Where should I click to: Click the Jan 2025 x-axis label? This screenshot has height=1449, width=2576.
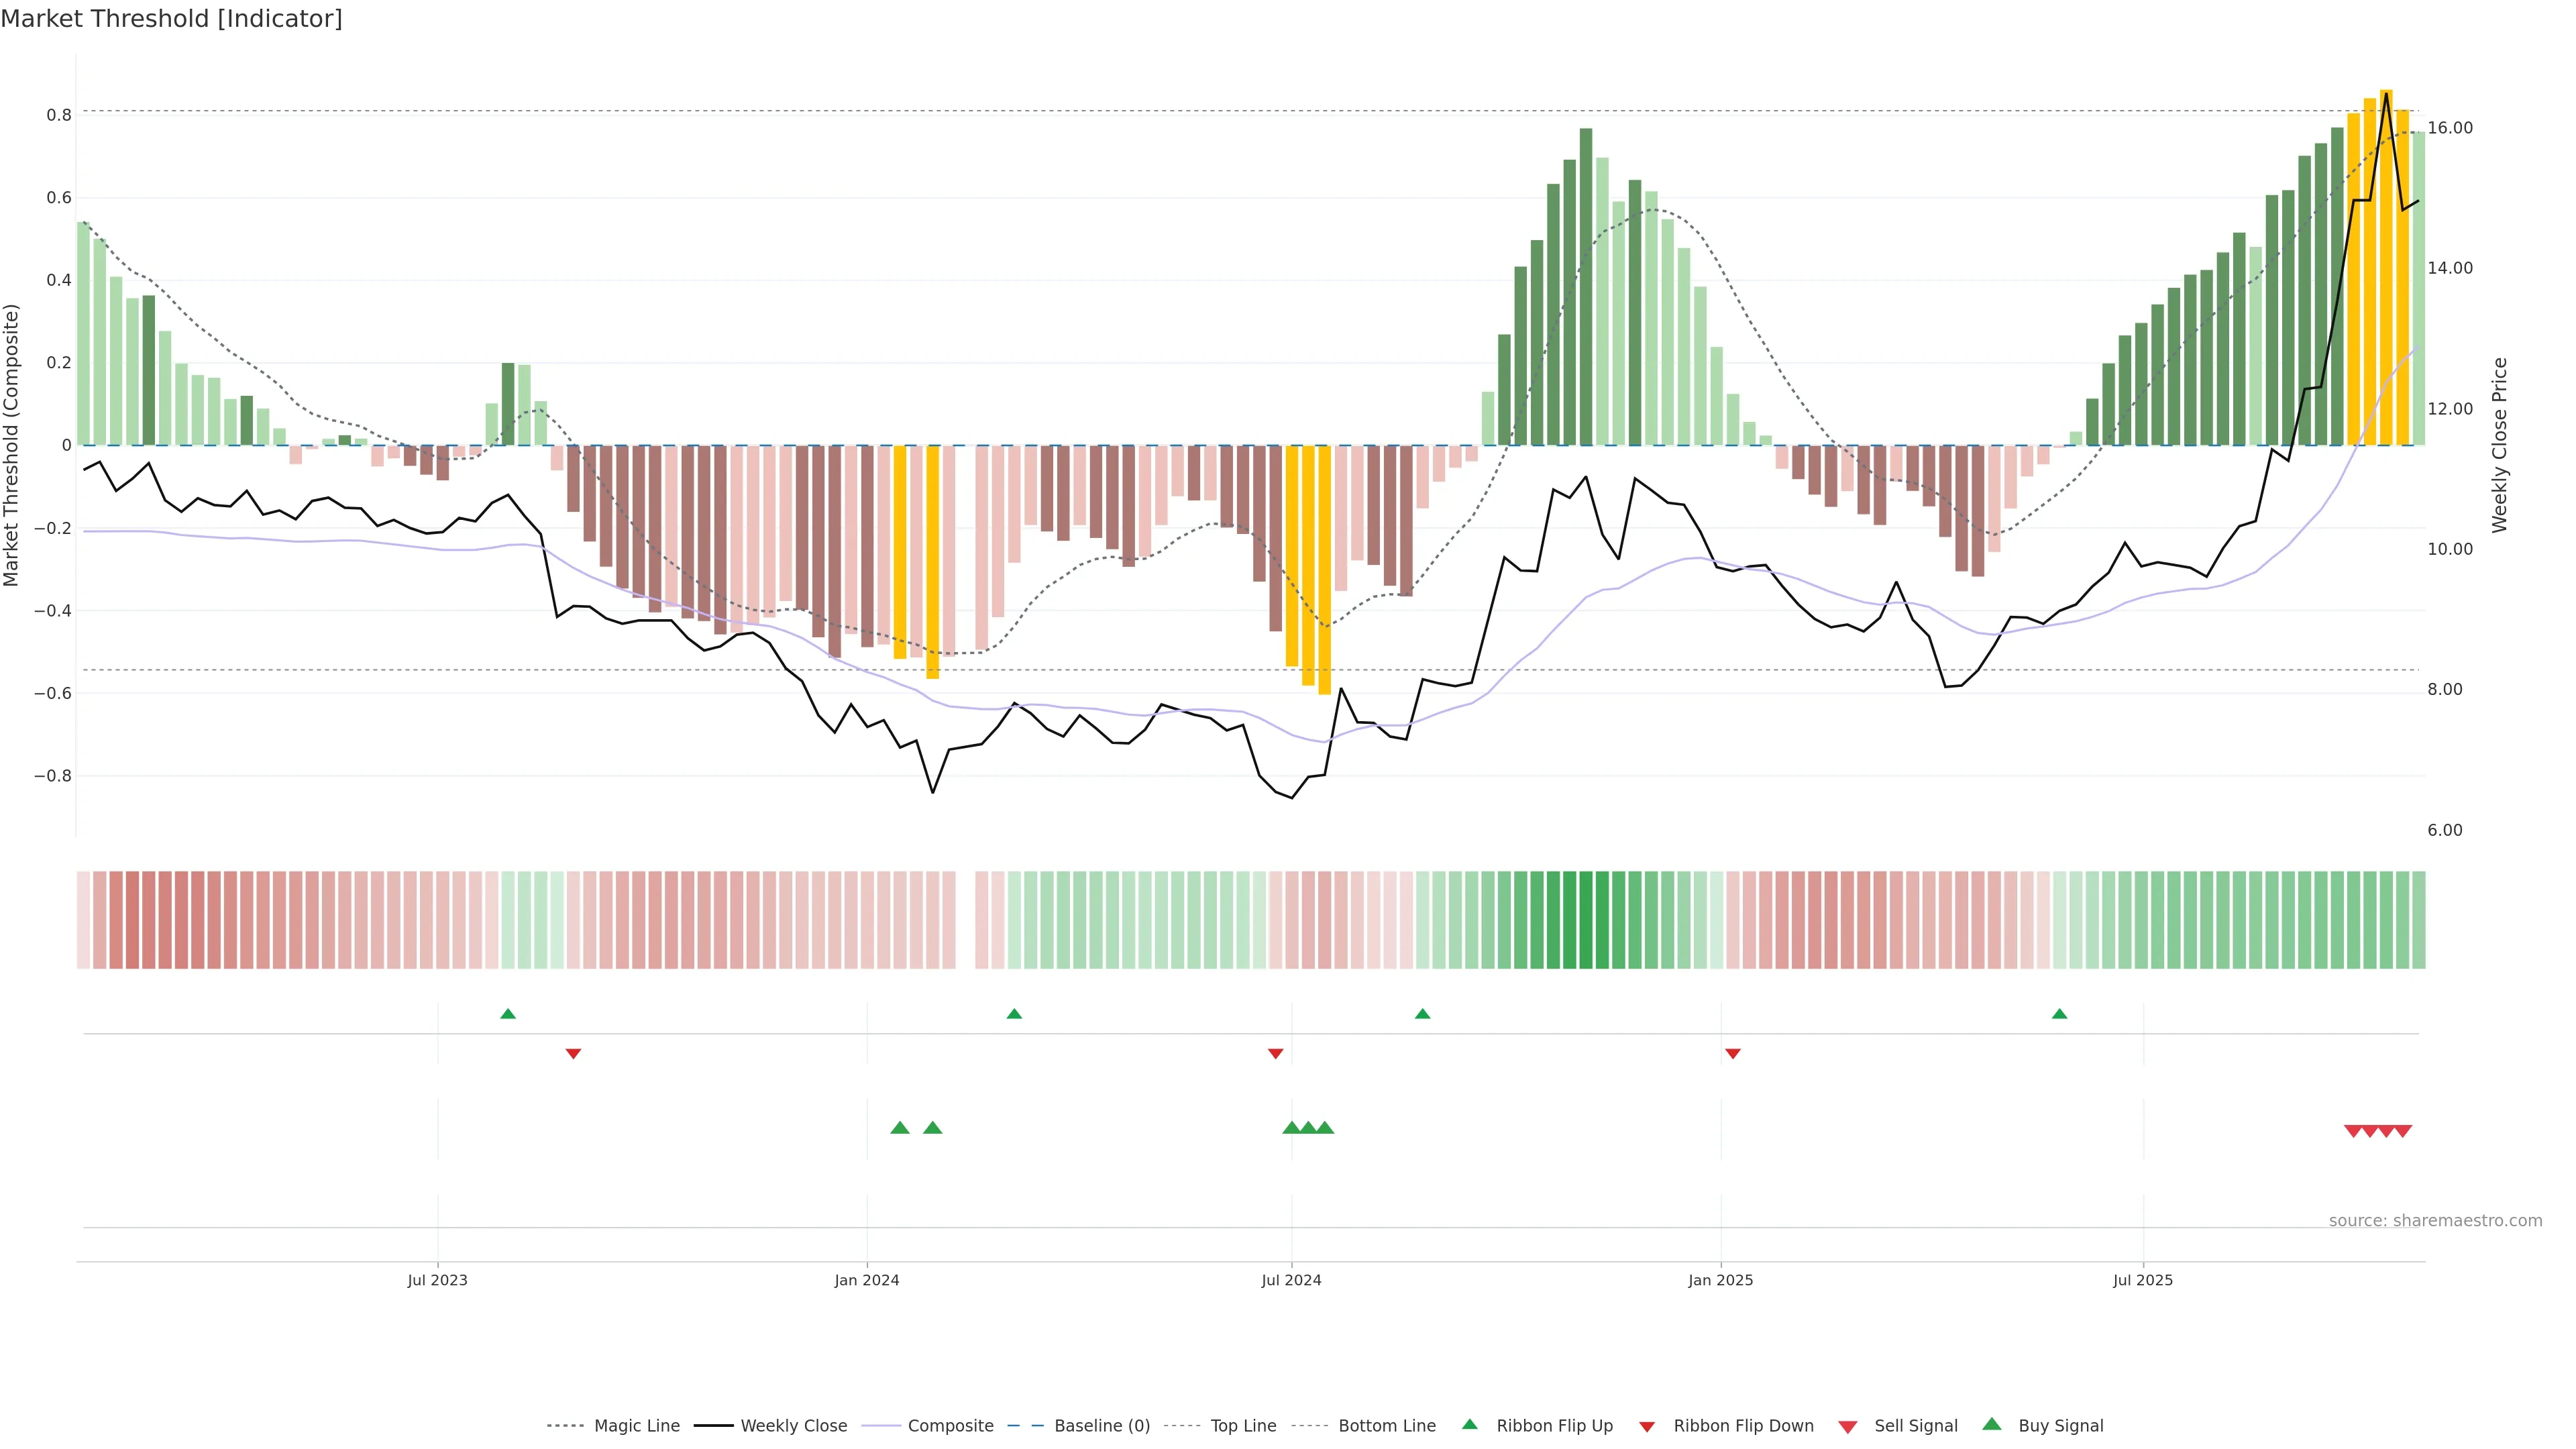1720,1280
